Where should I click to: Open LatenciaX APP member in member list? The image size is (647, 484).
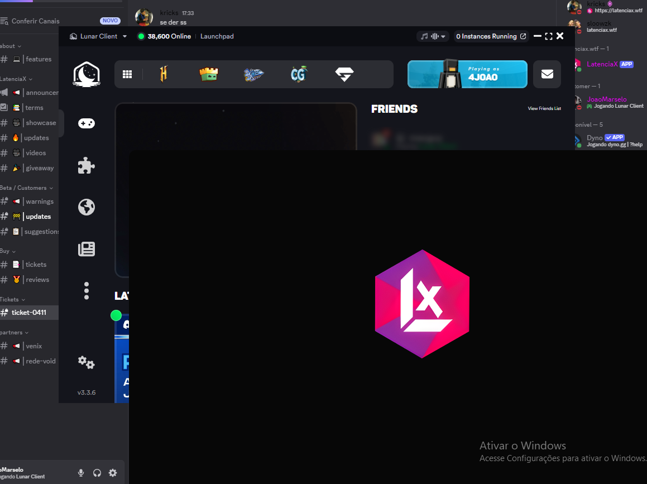point(610,64)
